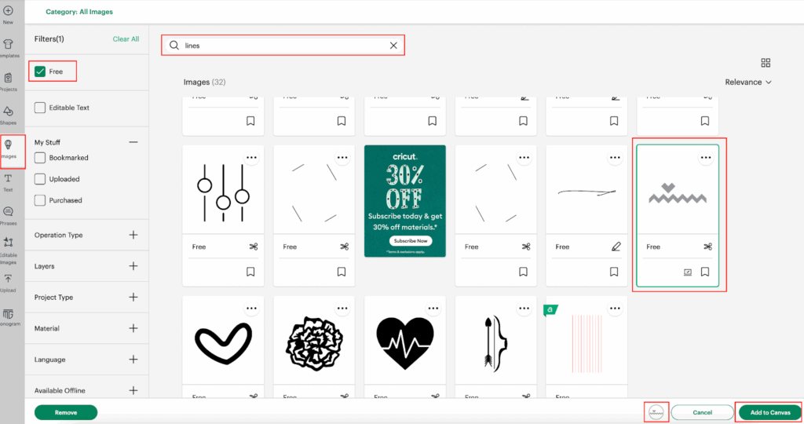Screen dimensions: 804x424
Task: Check the Bookmarked filter checkbox
Action: click(40, 158)
